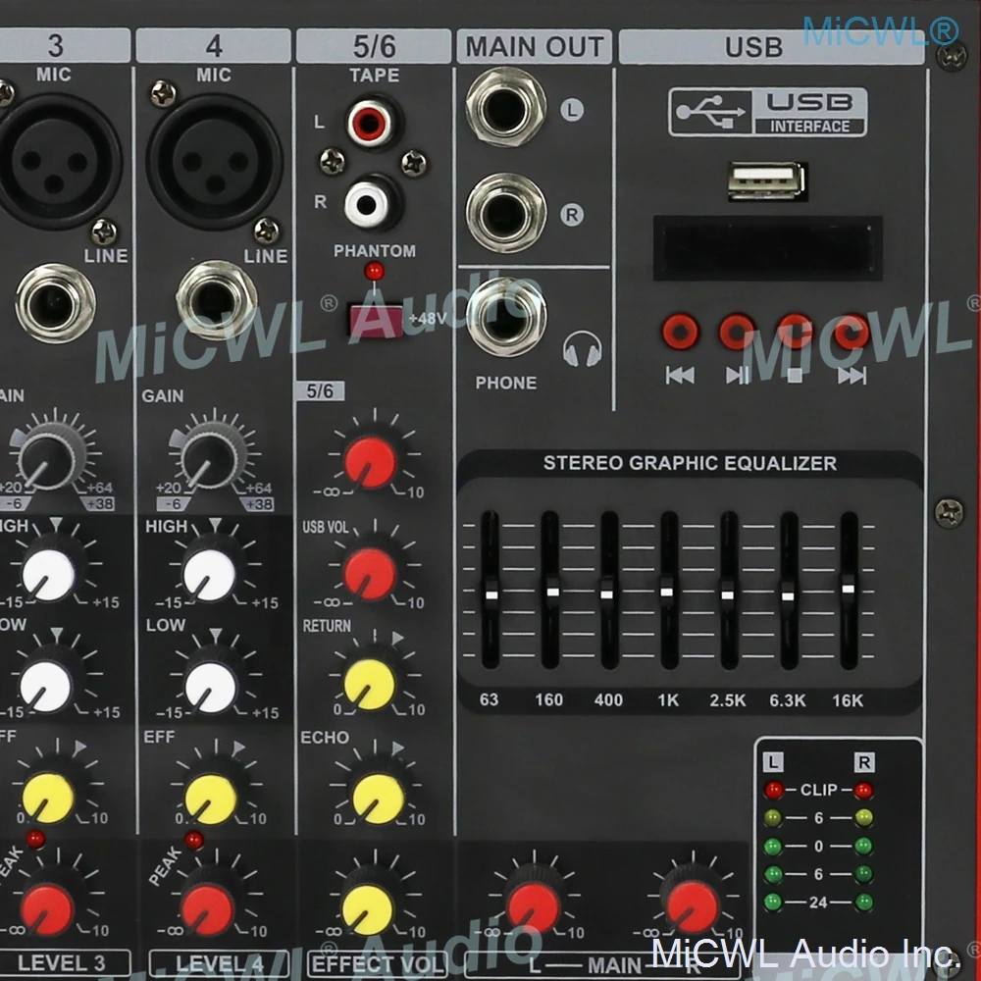Click the USB display screen
The width and height of the screenshot is (981, 981).
[768, 248]
